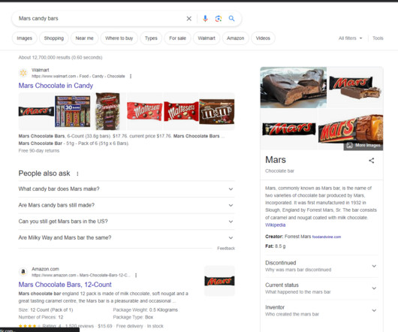Click the About 12,700,000 results text
Screen dimensions: 398x332
(x=60, y=58)
